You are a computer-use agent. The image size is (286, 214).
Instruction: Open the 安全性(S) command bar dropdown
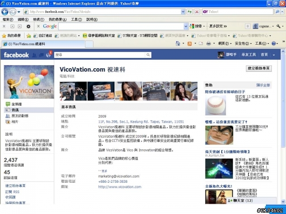[243, 44]
